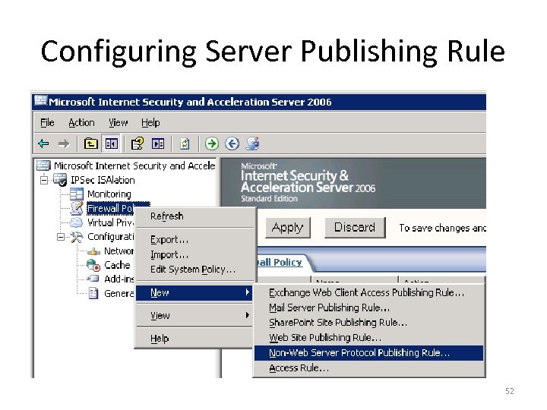Click the Discard button
The width and height of the screenshot is (547, 410).
click(x=355, y=228)
